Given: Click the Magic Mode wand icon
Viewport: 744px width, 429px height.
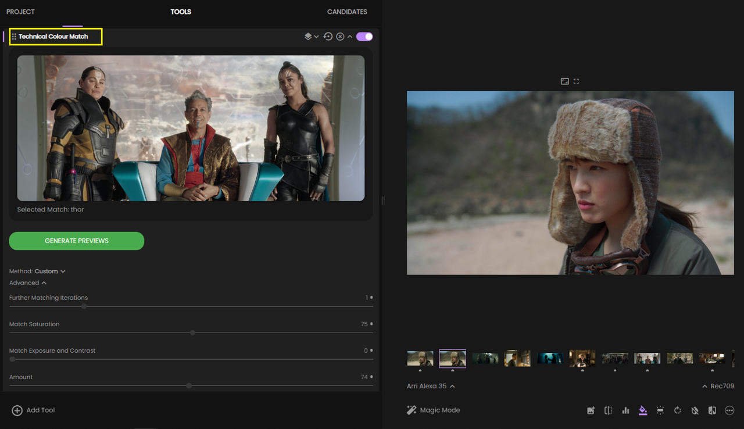Looking at the screenshot, I should pyautogui.click(x=412, y=410).
